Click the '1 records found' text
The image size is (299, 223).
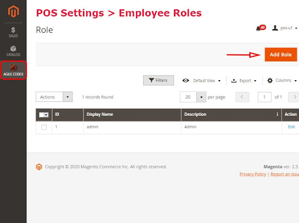pyautogui.click(x=98, y=97)
